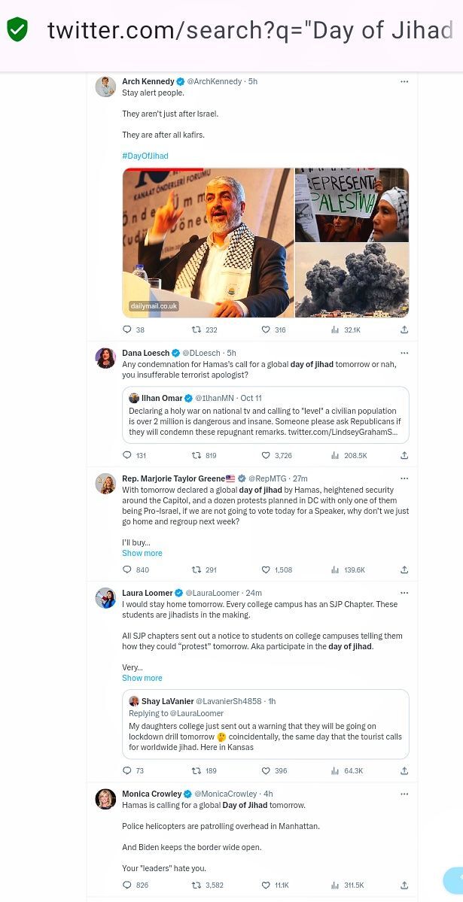Open Dana Loesch's profile name link
Image resolution: width=463 pixels, height=902 pixels.
coord(146,353)
